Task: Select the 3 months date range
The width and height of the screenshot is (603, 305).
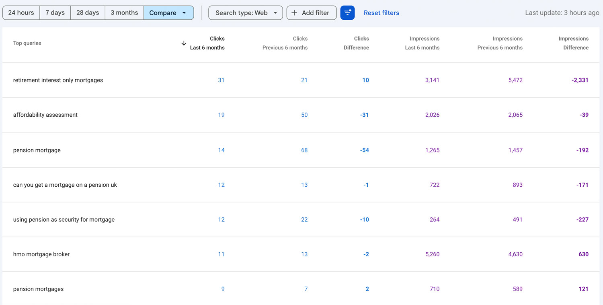Action: pos(124,13)
